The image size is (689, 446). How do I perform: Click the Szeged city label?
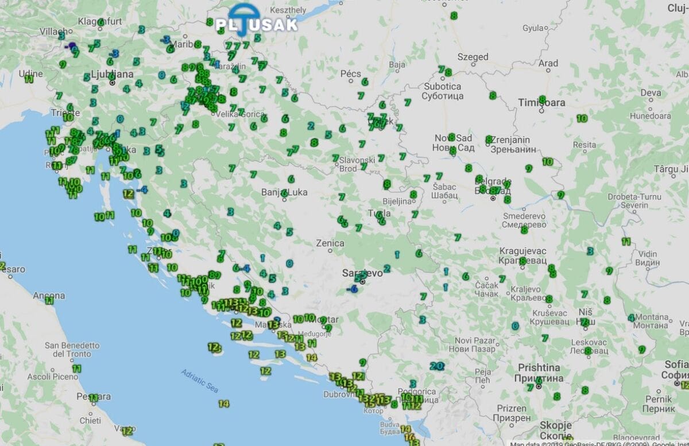tap(473, 57)
